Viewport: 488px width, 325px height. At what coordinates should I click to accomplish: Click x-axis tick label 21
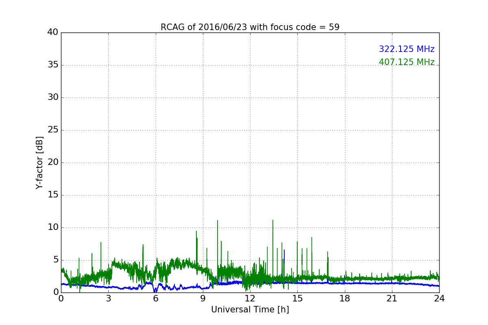coord(392,298)
